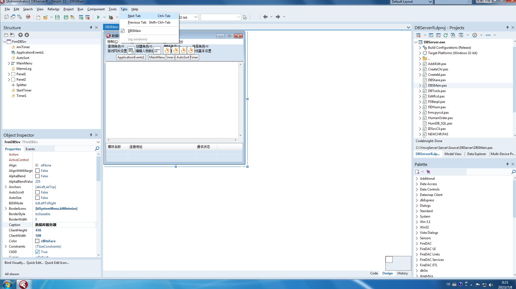Expand the Anchors property

[x=6, y=187]
